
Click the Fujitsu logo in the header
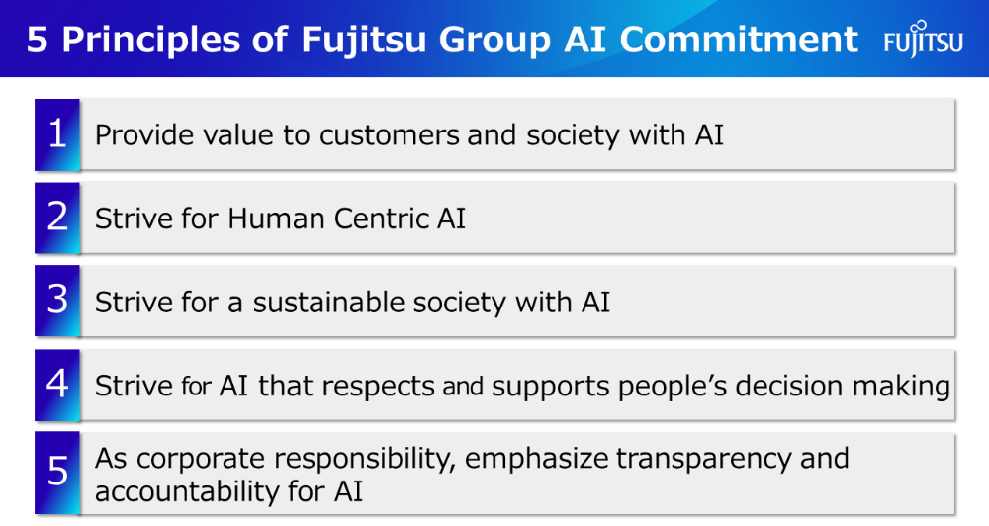[x=923, y=39]
